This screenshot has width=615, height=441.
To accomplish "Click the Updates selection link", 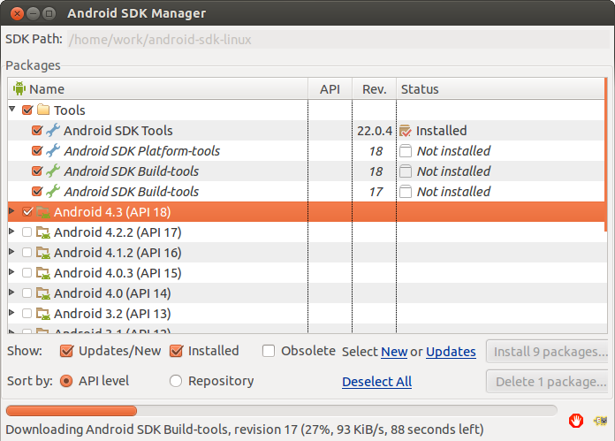I will 451,352.
